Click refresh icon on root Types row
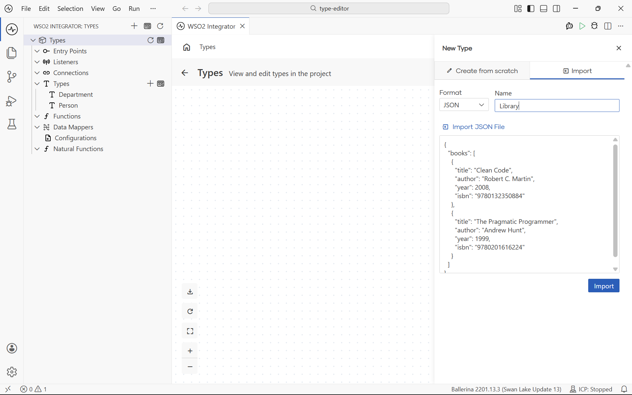Screen dimensions: 632x395 [150, 40]
